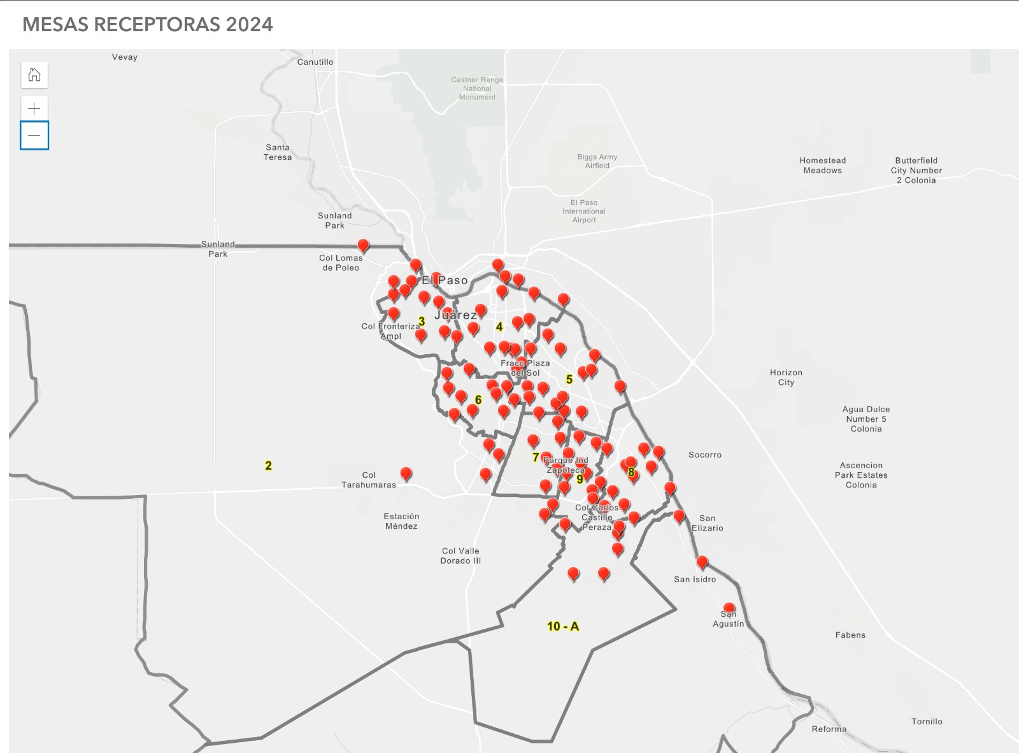Click the pin left of San Elizario label

(679, 515)
